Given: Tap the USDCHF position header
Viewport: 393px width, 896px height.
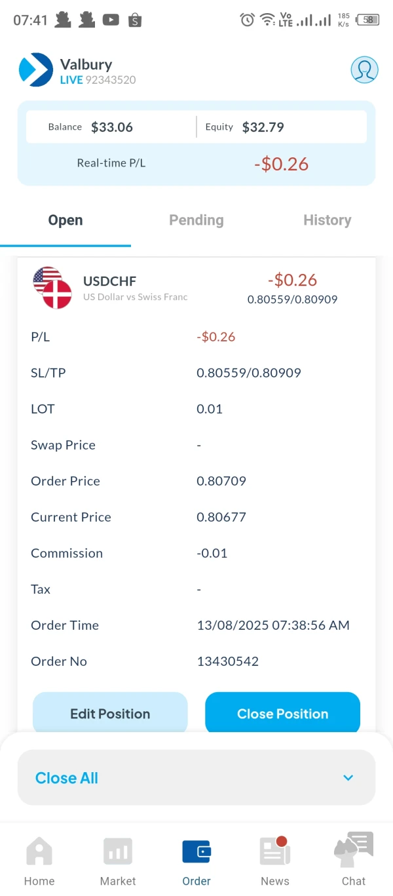Looking at the screenshot, I should click(x=196, y=287).
